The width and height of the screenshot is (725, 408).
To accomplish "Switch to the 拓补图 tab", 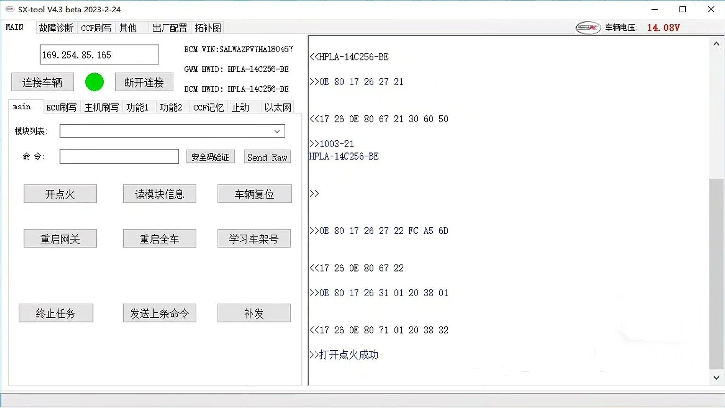I will (208, 28).
